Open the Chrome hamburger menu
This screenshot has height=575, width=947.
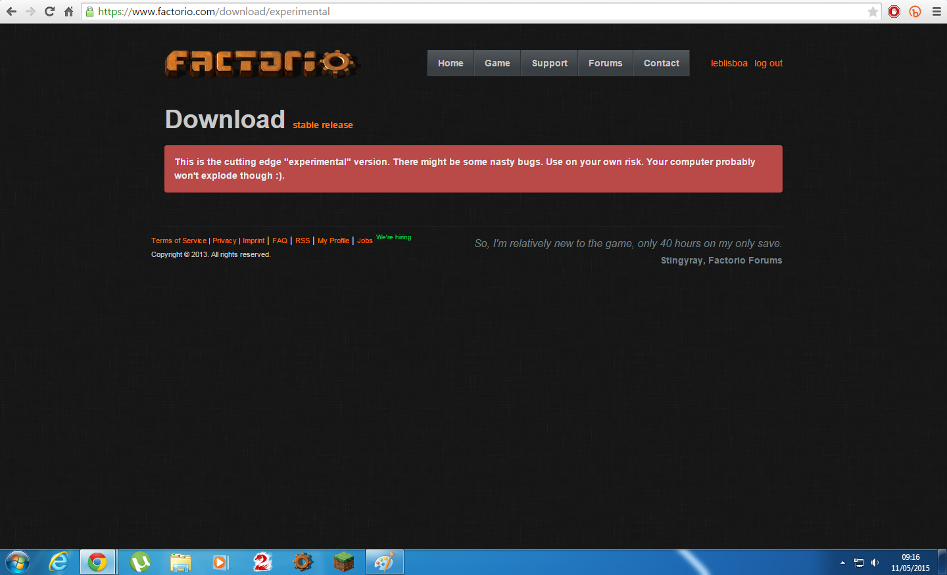click(x=936, y=11)
